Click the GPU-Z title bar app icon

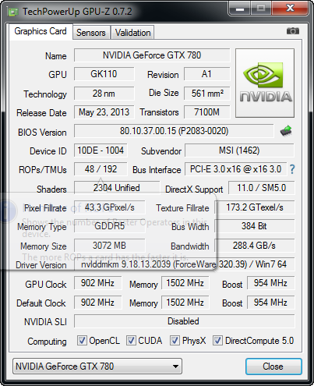click(13, 12)
